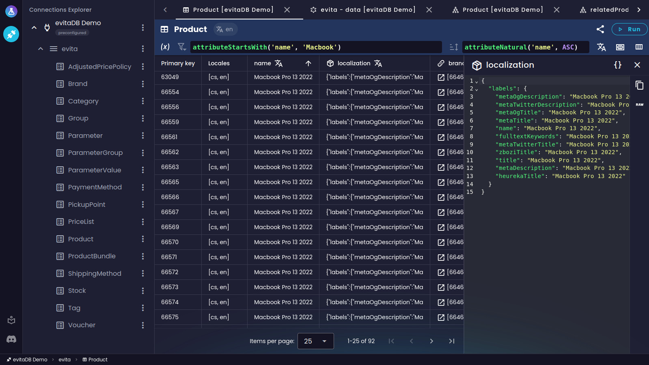Click the column selection icon
The width and height of the screenshot is (649, 365).
(x=639, y=47)
